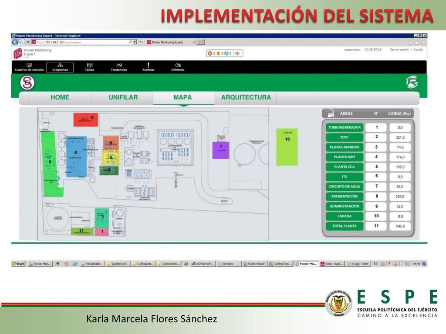Click the TURBOGENERADOR area button
Screen dimensions: 446x334
[345, 127]
